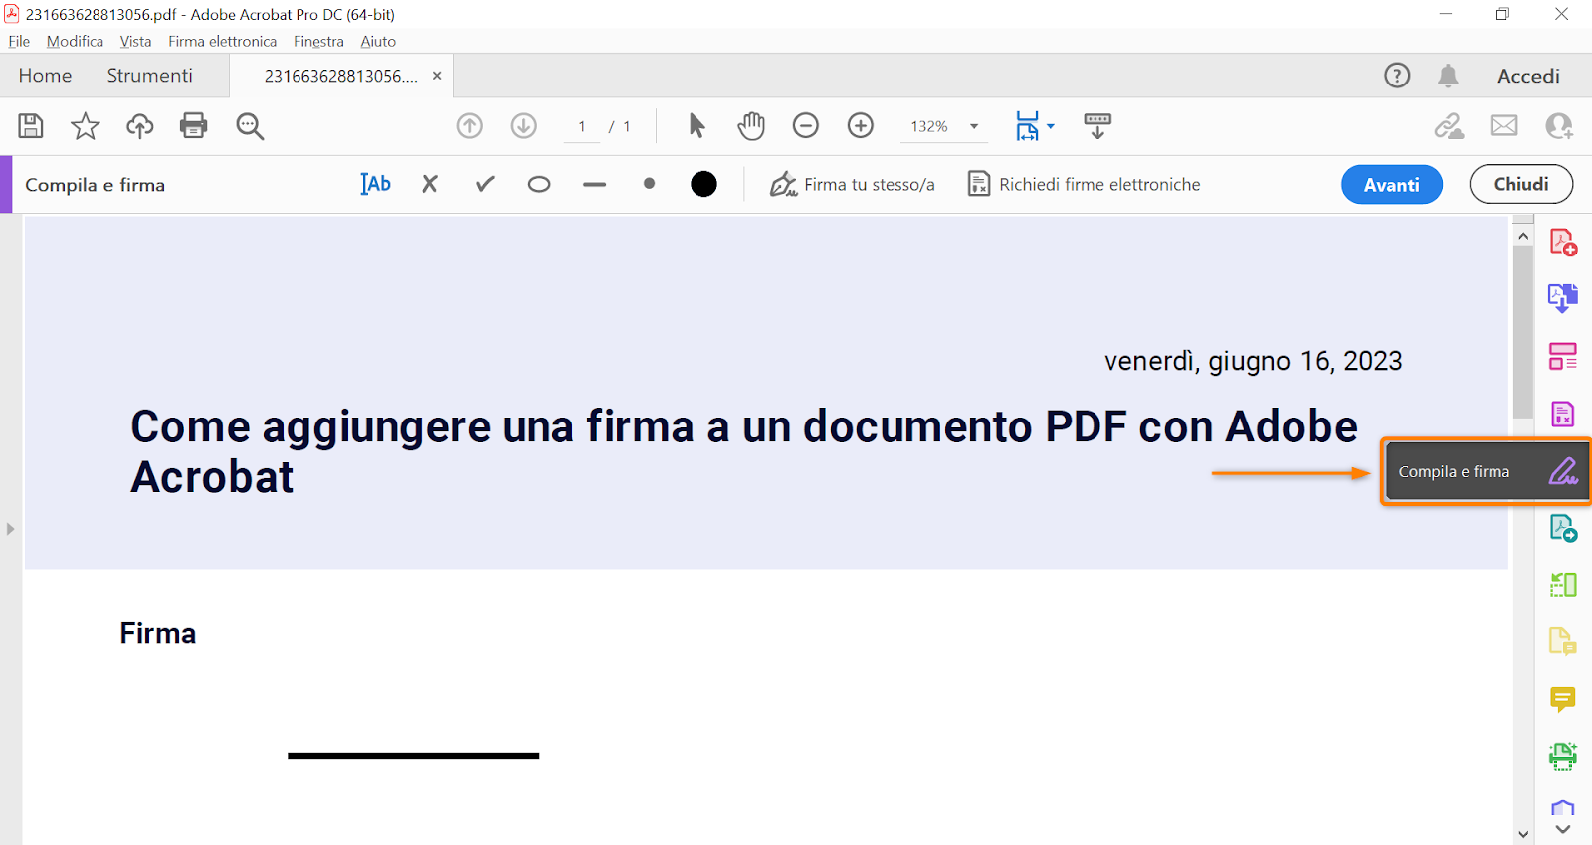The image size is (1592, 845).
Task: Bookmark the file with the star icon
Action: coord(86,126)
